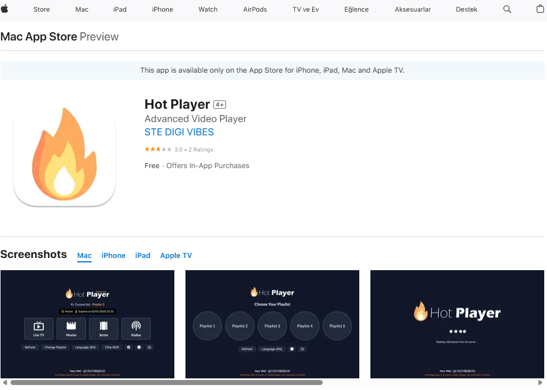The image size is (547, 390).
Task: Click the Apple logo icon
Action: tap(4, 9)
